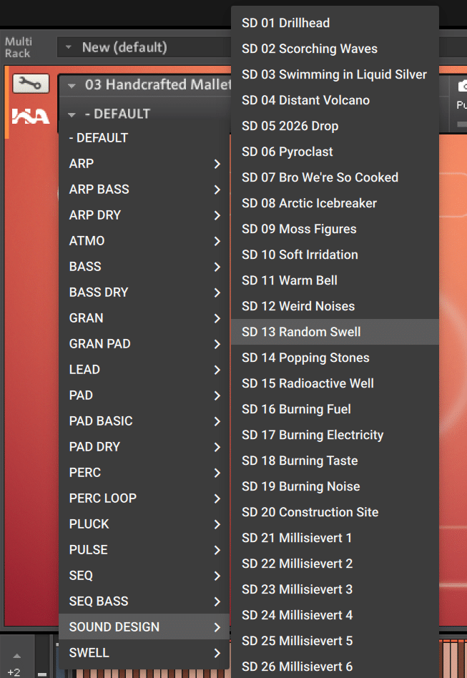Expand the BASS submenu

[x=144, y=267]
